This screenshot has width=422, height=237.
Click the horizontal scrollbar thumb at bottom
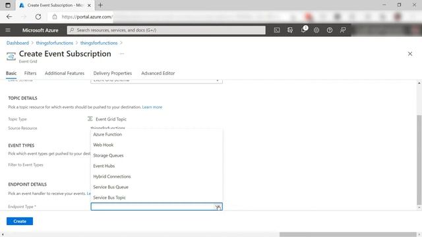tap(347, 234)
